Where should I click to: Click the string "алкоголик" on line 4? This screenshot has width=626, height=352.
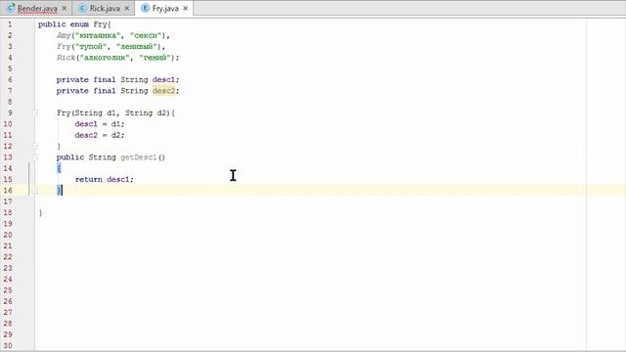pos(105,58)
